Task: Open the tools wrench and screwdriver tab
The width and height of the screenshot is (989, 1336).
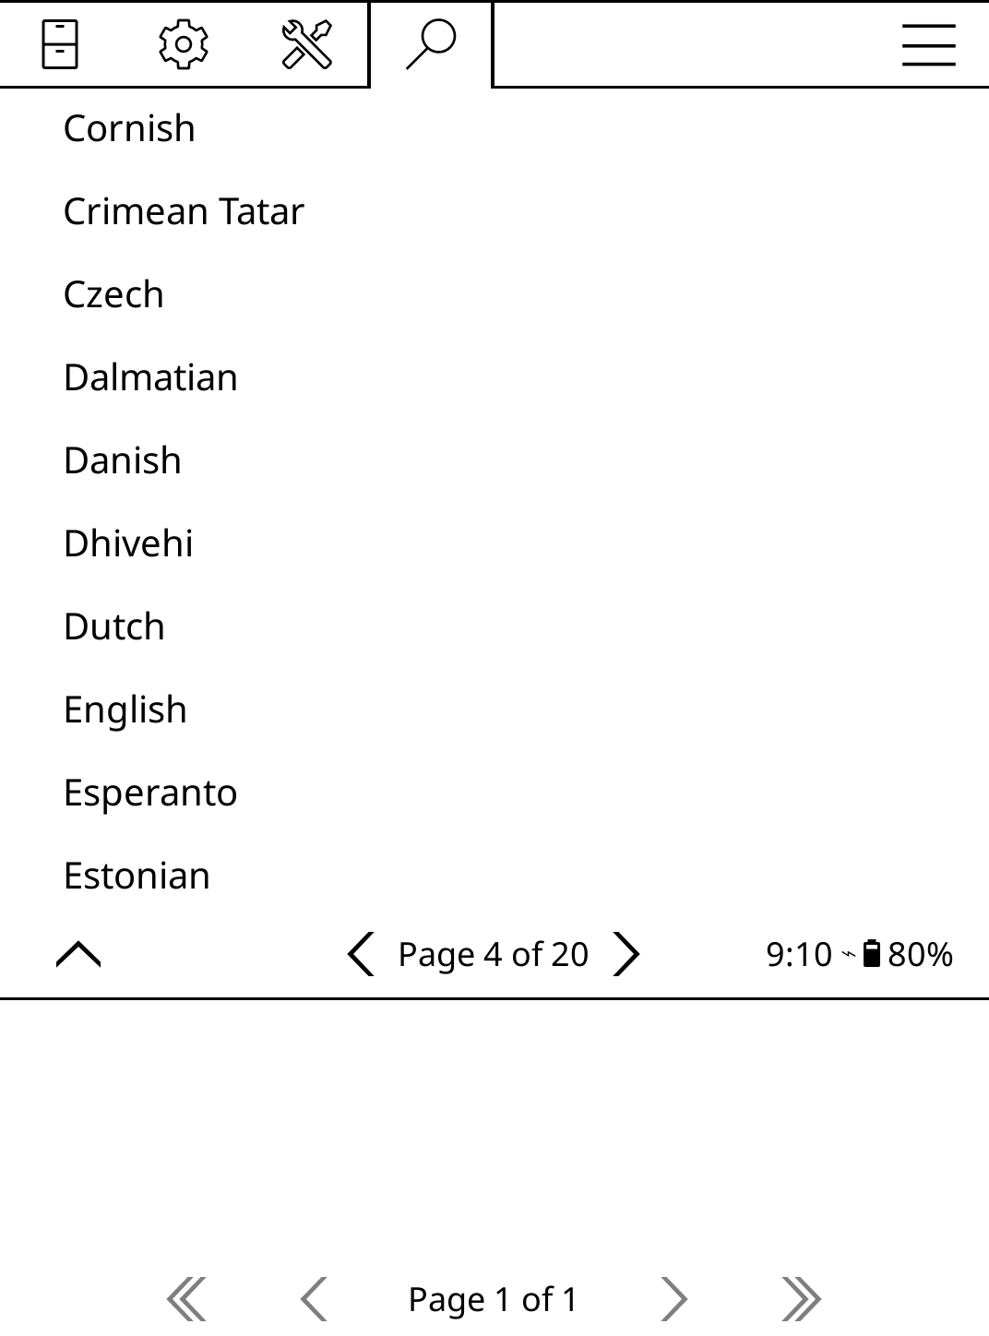Action: (x=306, y=43)
